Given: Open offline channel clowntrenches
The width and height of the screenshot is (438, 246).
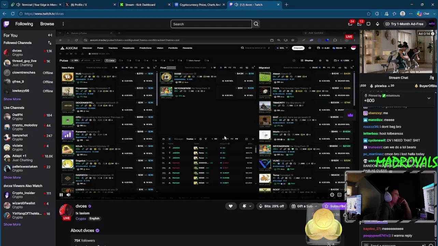Looking at the screenshot, I should tap(28, 73).
